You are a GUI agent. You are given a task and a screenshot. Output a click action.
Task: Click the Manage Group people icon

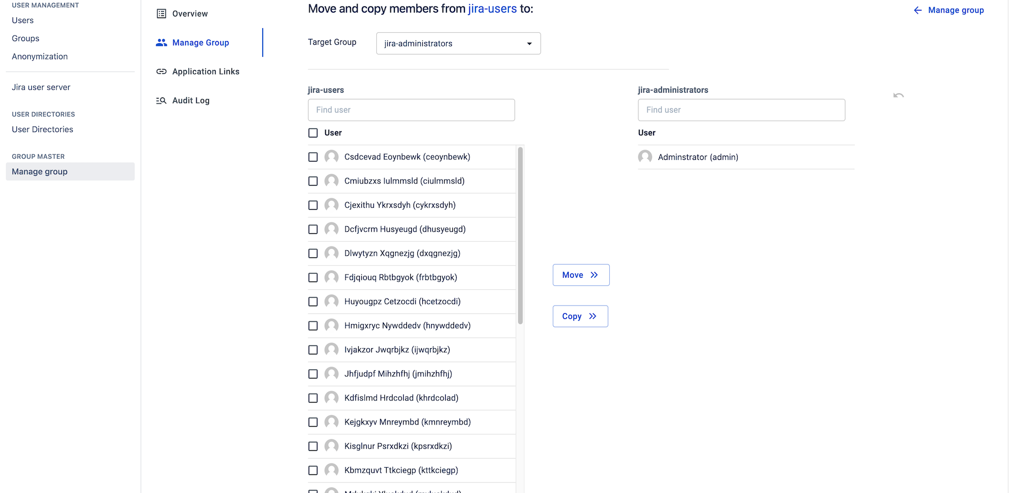click(x=161, y=43)
